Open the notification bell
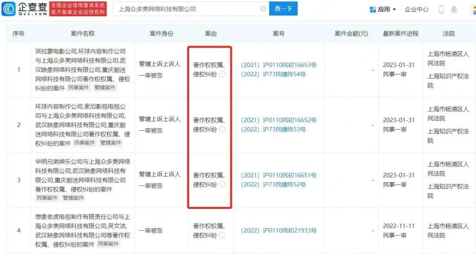The image size is (476, 254). pyautogui.click(x=454, y=10)
